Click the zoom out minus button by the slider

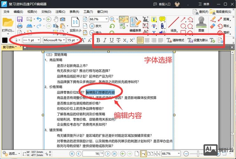coord(186,154)
